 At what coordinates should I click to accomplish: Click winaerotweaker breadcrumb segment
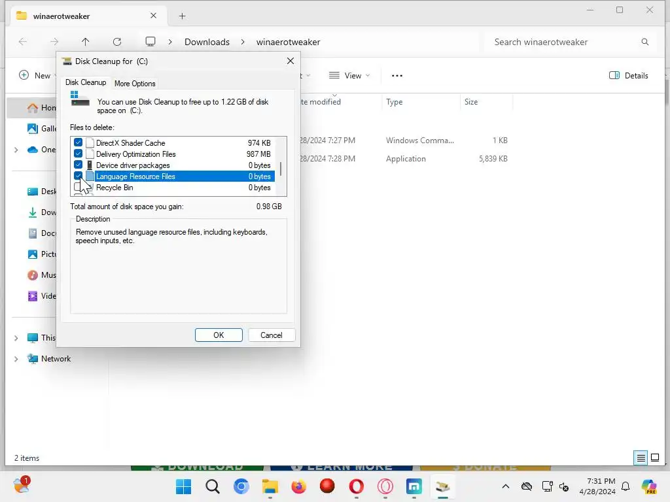click(x=288, y=42)
